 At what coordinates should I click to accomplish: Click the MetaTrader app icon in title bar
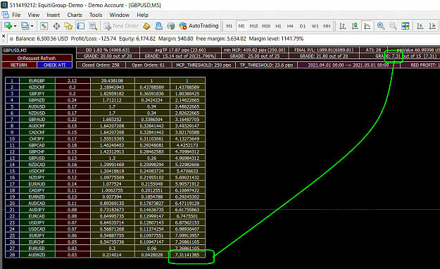(x=4, y=5)
